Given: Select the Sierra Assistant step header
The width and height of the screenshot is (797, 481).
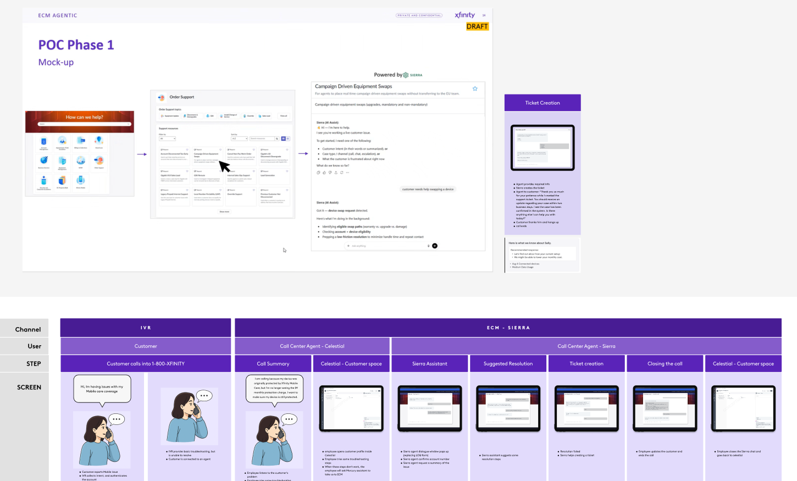Looking at the screenshot, I should point(430,363).
